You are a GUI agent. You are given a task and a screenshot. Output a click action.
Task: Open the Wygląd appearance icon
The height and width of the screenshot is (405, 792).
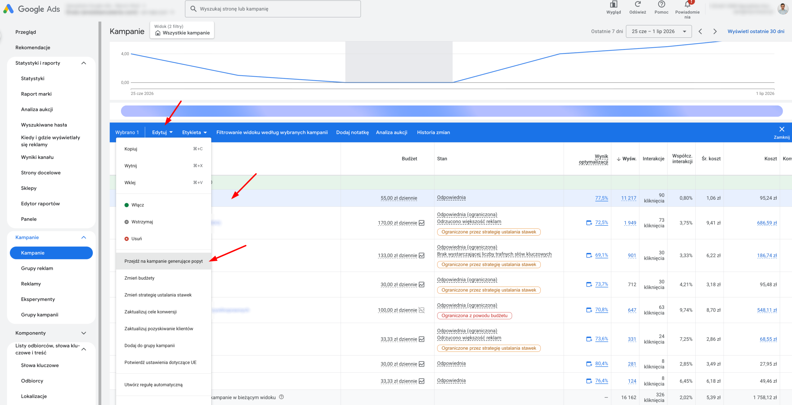[613, 4]
